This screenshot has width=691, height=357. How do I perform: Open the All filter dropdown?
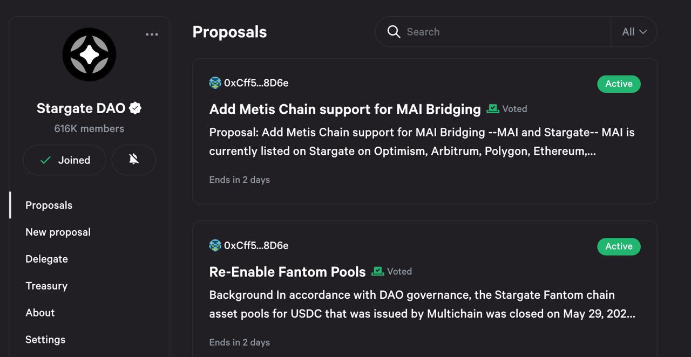634,32
